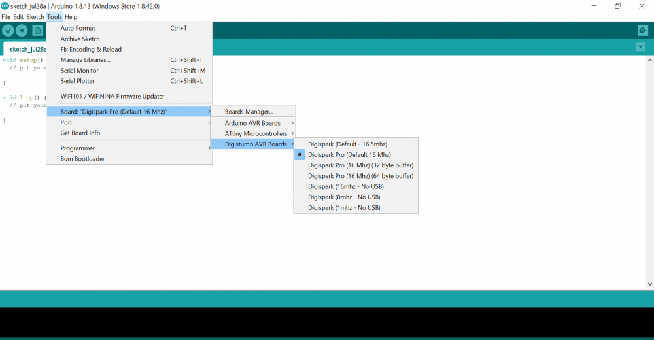Select Digispark (16mhz - No USB) board
The image size is (654, 340).
(x=356, y=186)
